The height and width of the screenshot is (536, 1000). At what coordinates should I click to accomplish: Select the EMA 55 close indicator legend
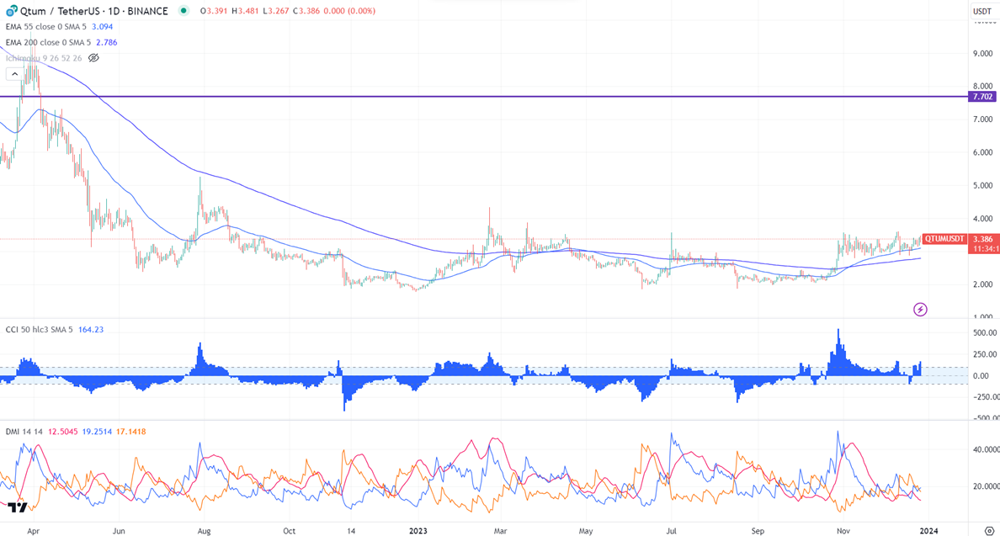(x=45, y=27)
